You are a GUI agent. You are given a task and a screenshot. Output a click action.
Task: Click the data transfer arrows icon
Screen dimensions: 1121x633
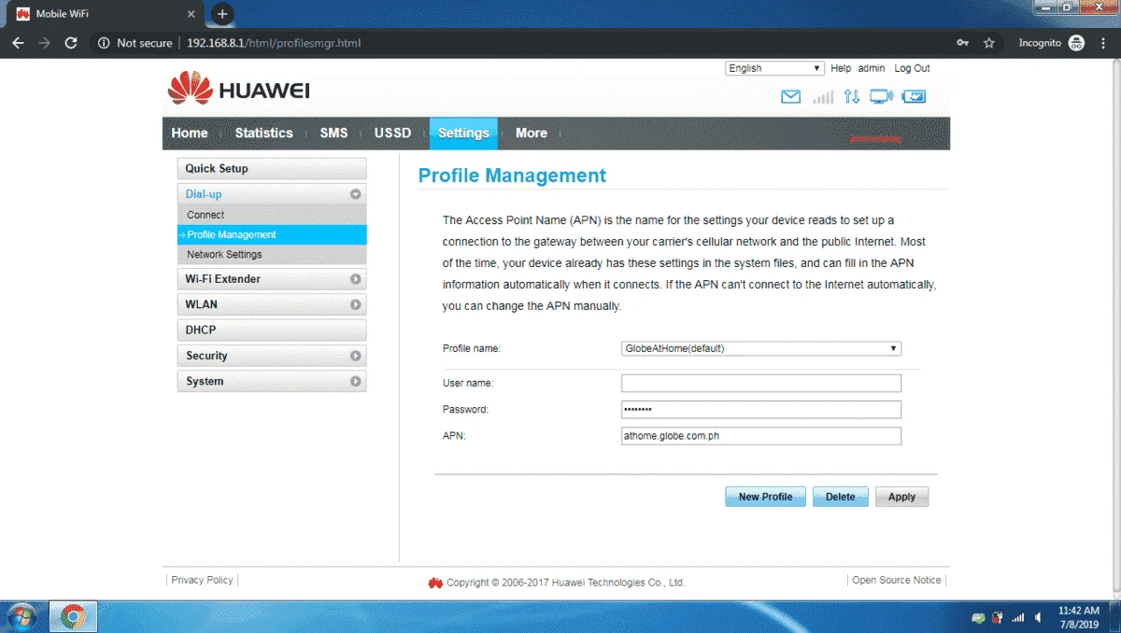(851, 96)
